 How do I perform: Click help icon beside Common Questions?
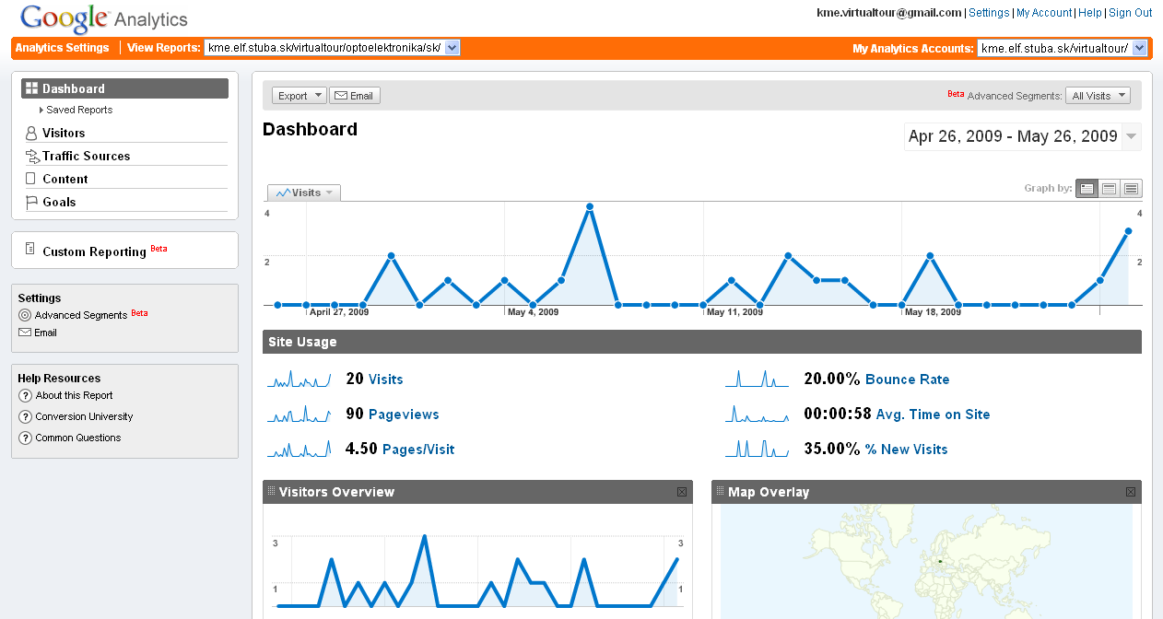(26, 438)
